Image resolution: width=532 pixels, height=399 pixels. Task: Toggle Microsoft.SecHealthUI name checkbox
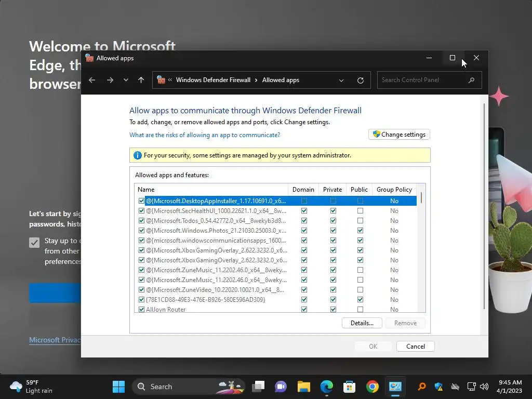tap(141, 211)
